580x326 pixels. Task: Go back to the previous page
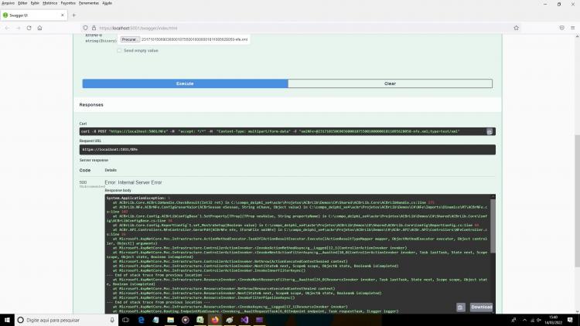tap(8, 28)
